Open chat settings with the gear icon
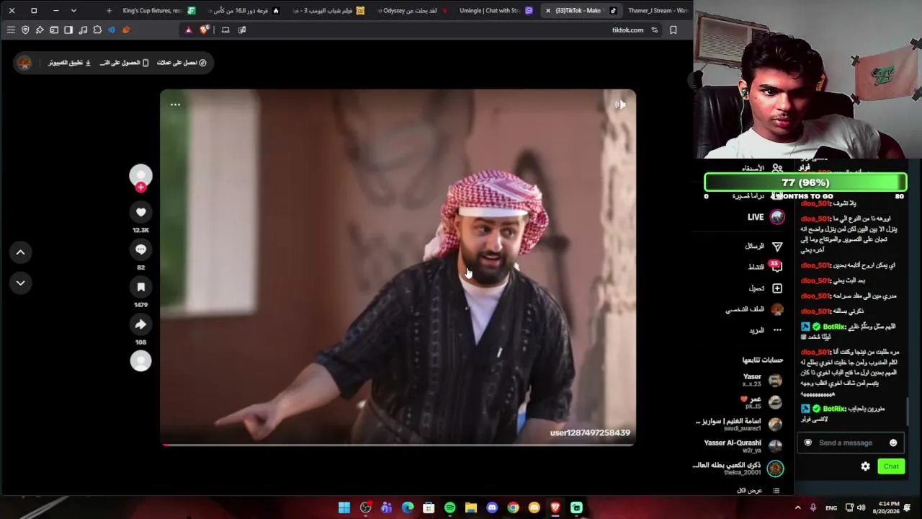922x519 pixels. tap(865, 466)
